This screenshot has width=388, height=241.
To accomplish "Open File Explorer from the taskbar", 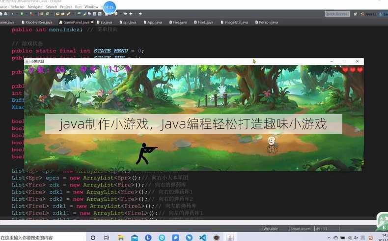I will (121, 238).
